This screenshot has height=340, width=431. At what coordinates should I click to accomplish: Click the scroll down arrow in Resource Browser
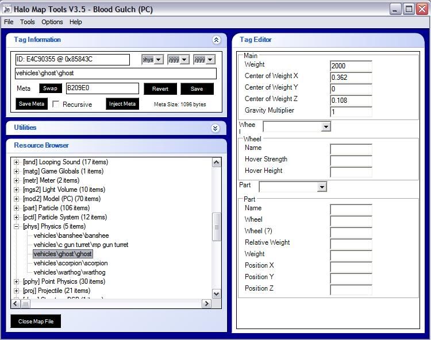217,294
